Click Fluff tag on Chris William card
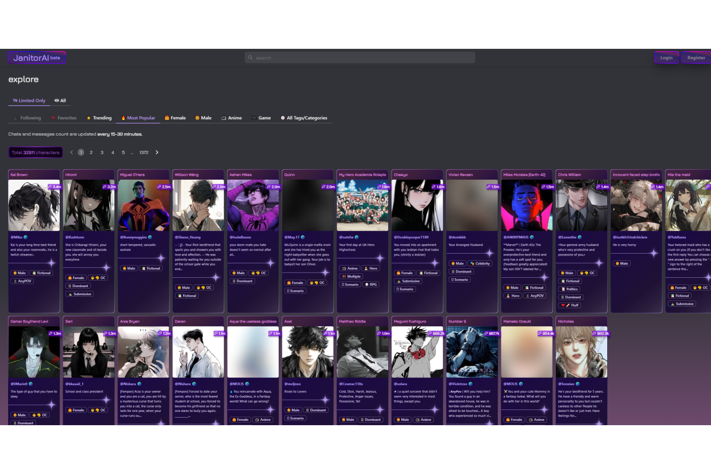The width and height of the screenshot is (711, 474). click(570, 305)
